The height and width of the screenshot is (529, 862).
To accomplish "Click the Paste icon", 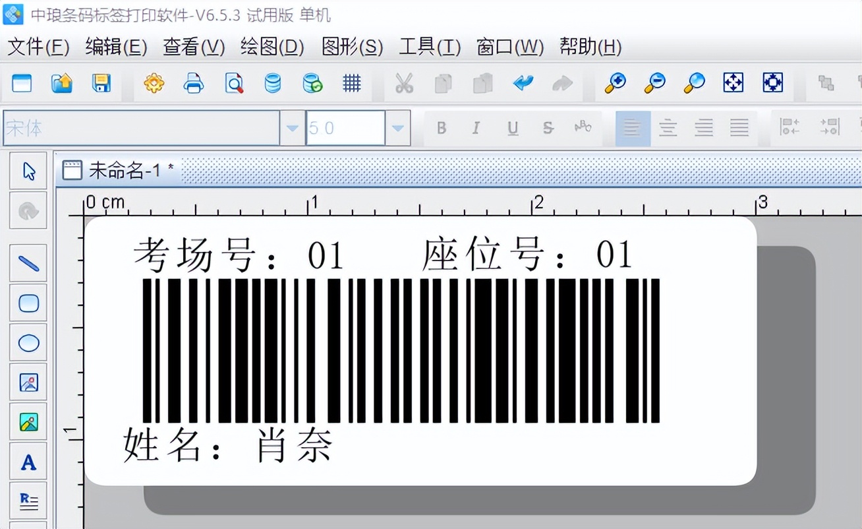I will point(483,83).
